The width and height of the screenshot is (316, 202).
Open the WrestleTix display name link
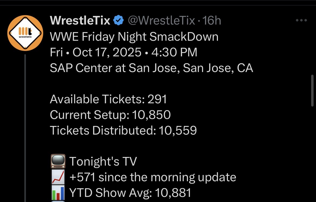tap(80, 21)
